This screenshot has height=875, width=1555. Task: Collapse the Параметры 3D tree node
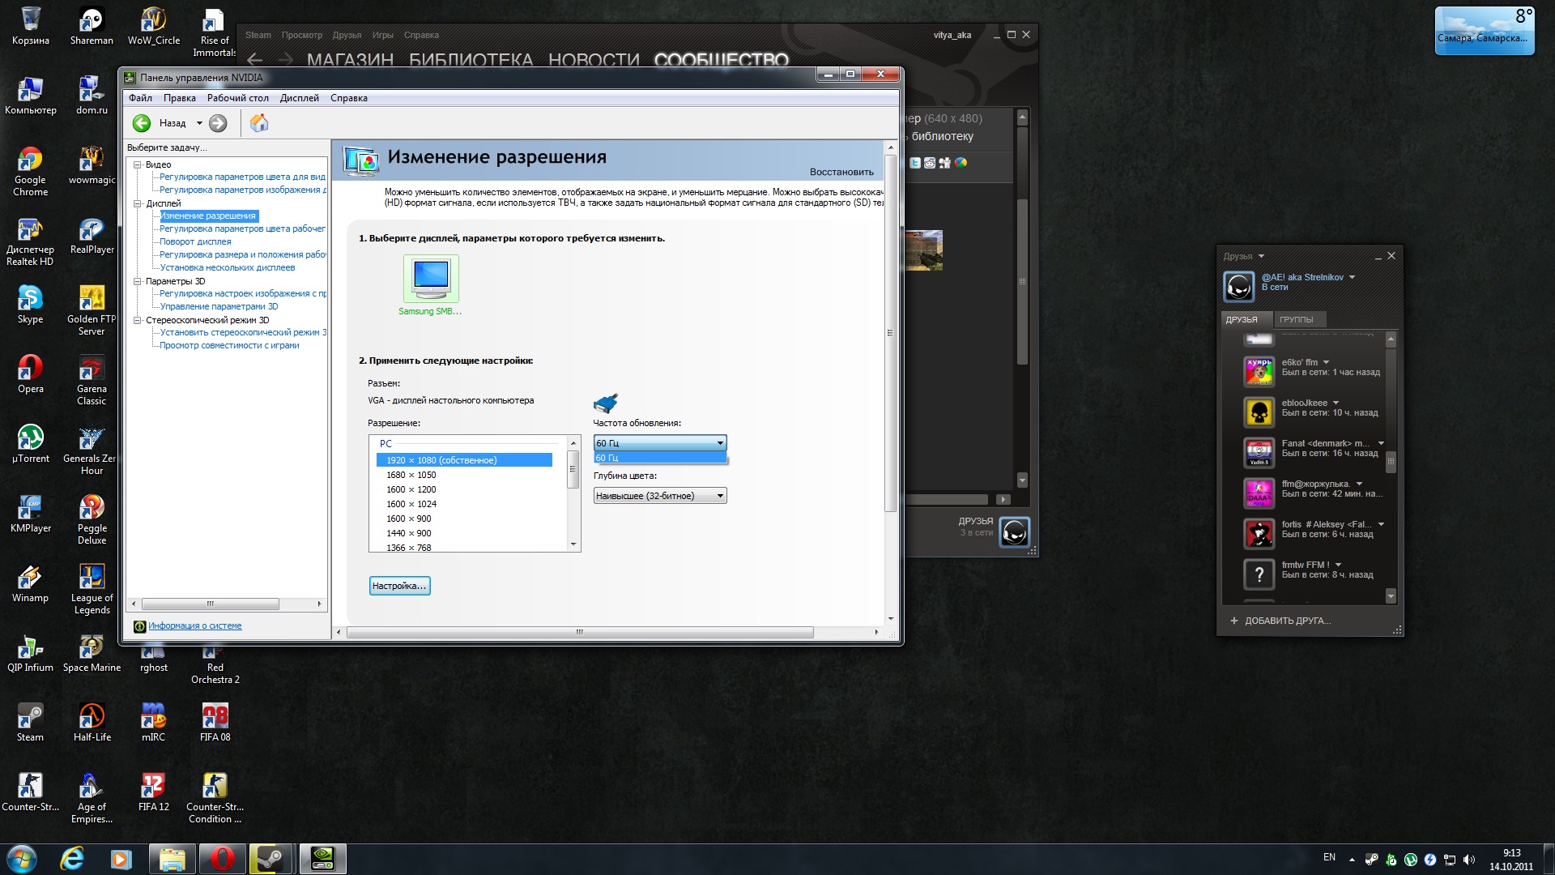coord(138,281)
